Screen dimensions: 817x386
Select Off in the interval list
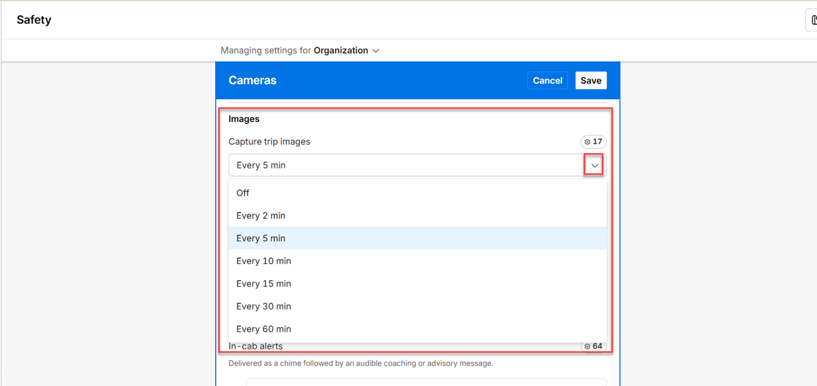(243, 193)
